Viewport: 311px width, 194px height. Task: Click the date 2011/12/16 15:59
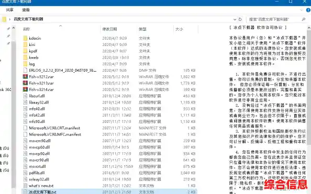pyautogui.click(x=118, y=166)
